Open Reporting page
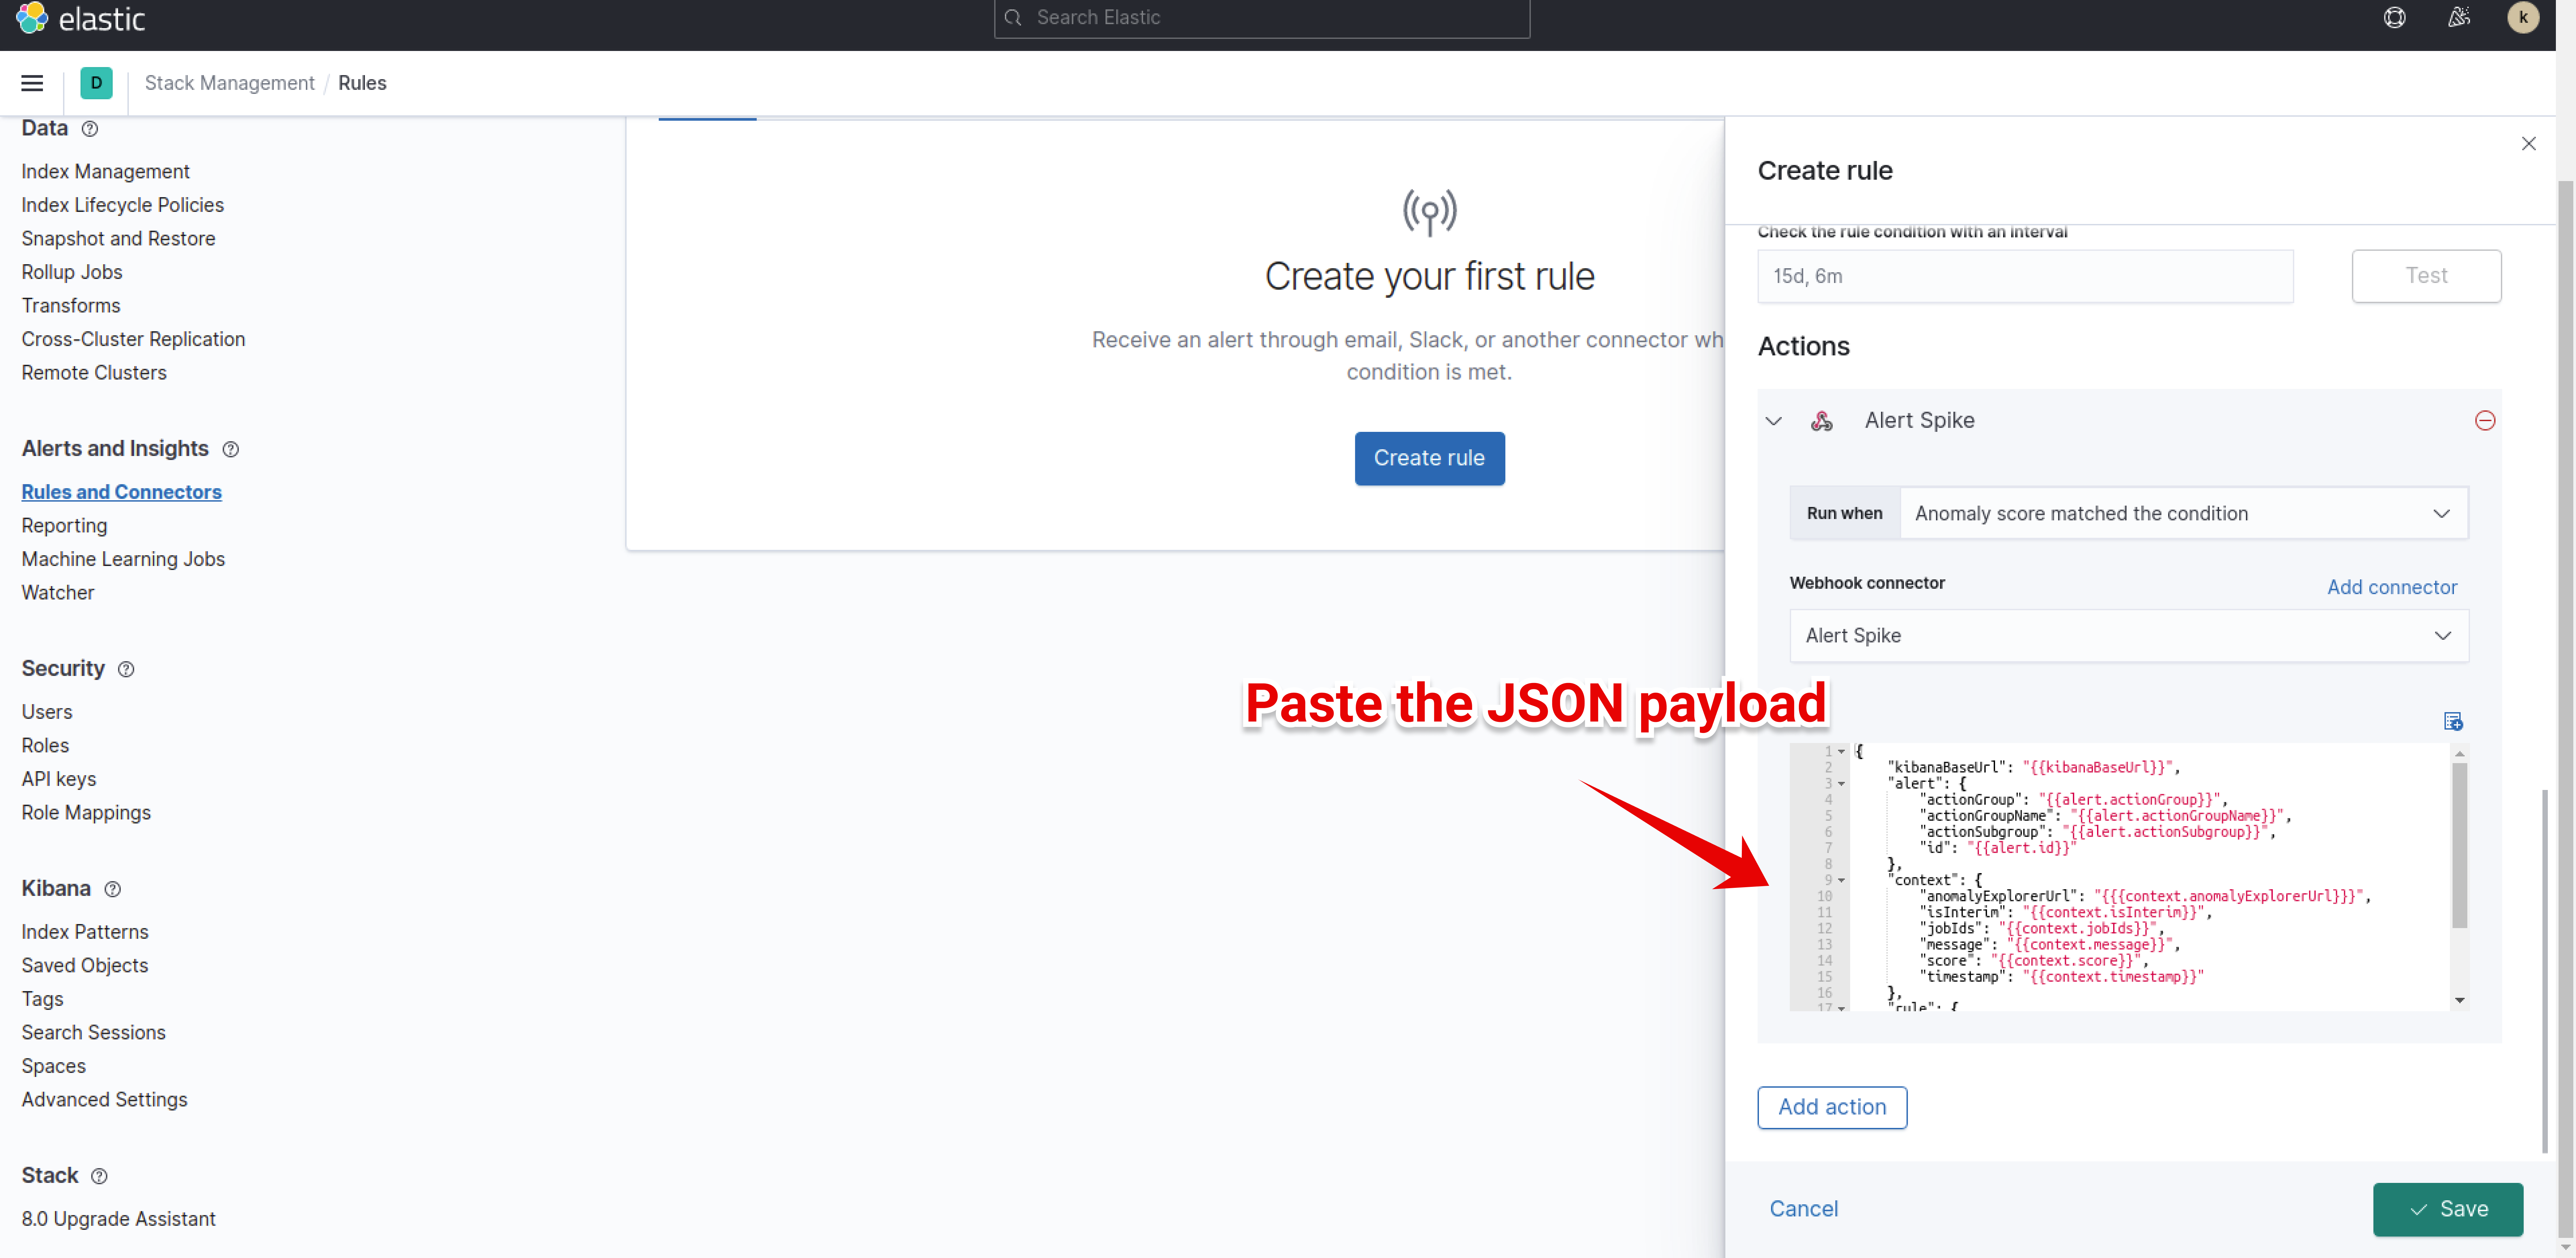The width and height of the screenshot is (2576, 1258). click(x=65, y=526)
